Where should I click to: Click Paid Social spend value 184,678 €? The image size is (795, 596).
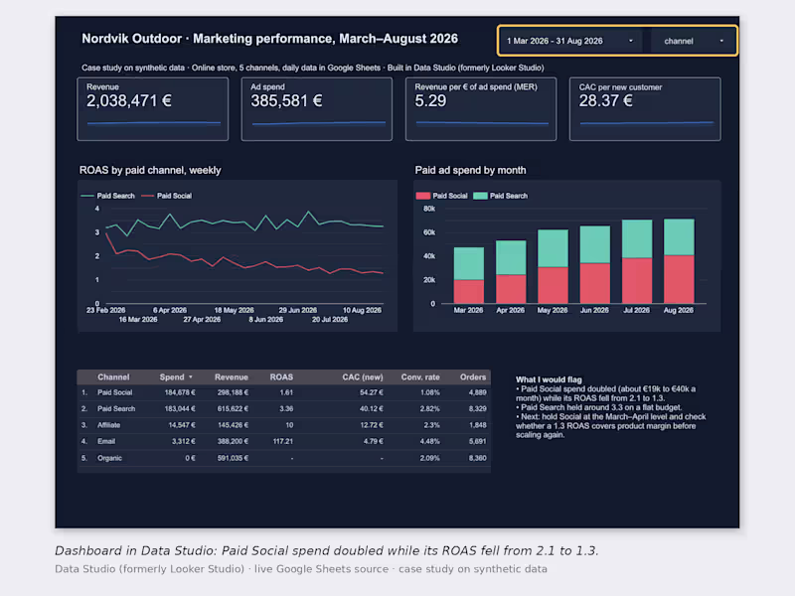coord(180,392)
